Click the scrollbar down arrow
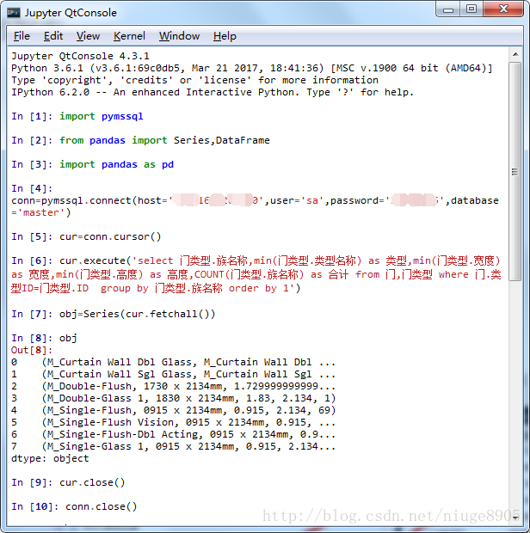This screenshot has height=533, width=530. coord(515,518)
